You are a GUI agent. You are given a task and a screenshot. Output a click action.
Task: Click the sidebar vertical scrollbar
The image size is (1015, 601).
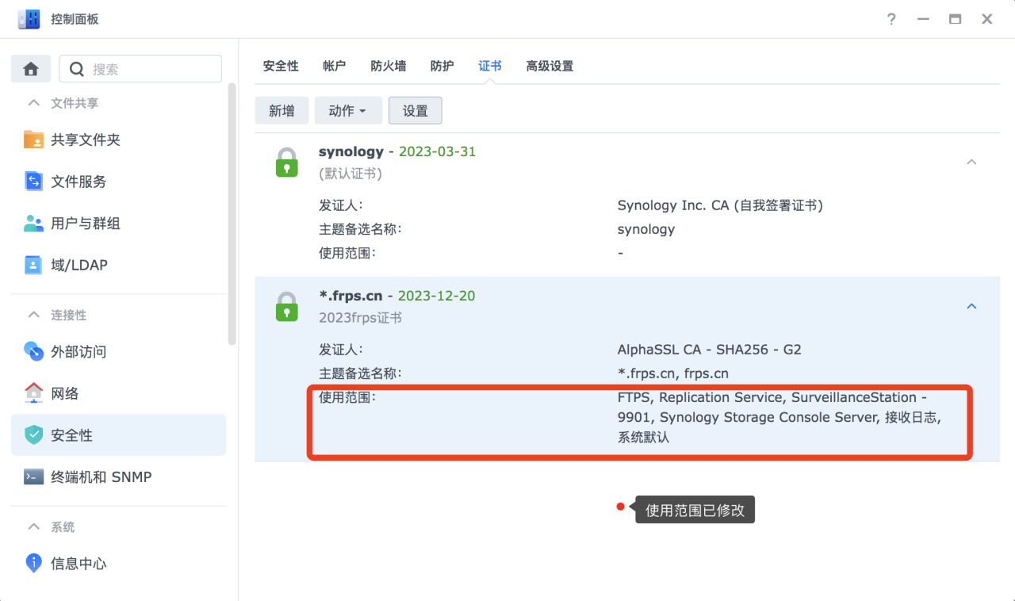[x=232, y=214]
